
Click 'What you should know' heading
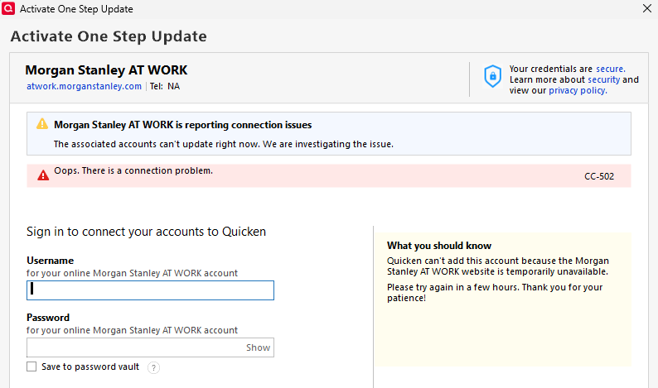point(439,246)
